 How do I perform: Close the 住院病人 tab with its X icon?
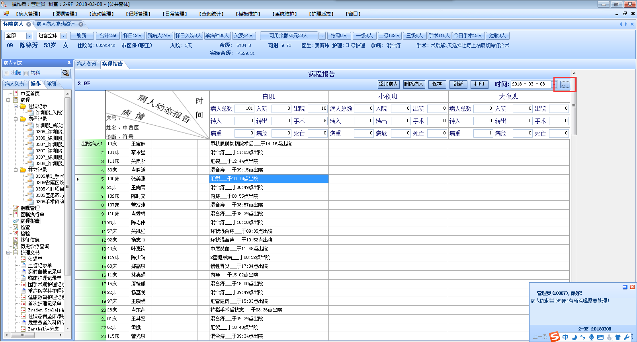[x=29, y=24]
